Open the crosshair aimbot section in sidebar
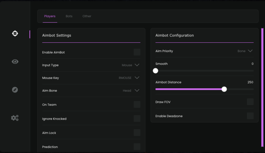Screen dimensions: 265x153 15,34
